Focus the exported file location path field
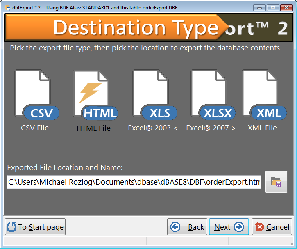Screen dimensions: 297x249 tap(134, 182)
